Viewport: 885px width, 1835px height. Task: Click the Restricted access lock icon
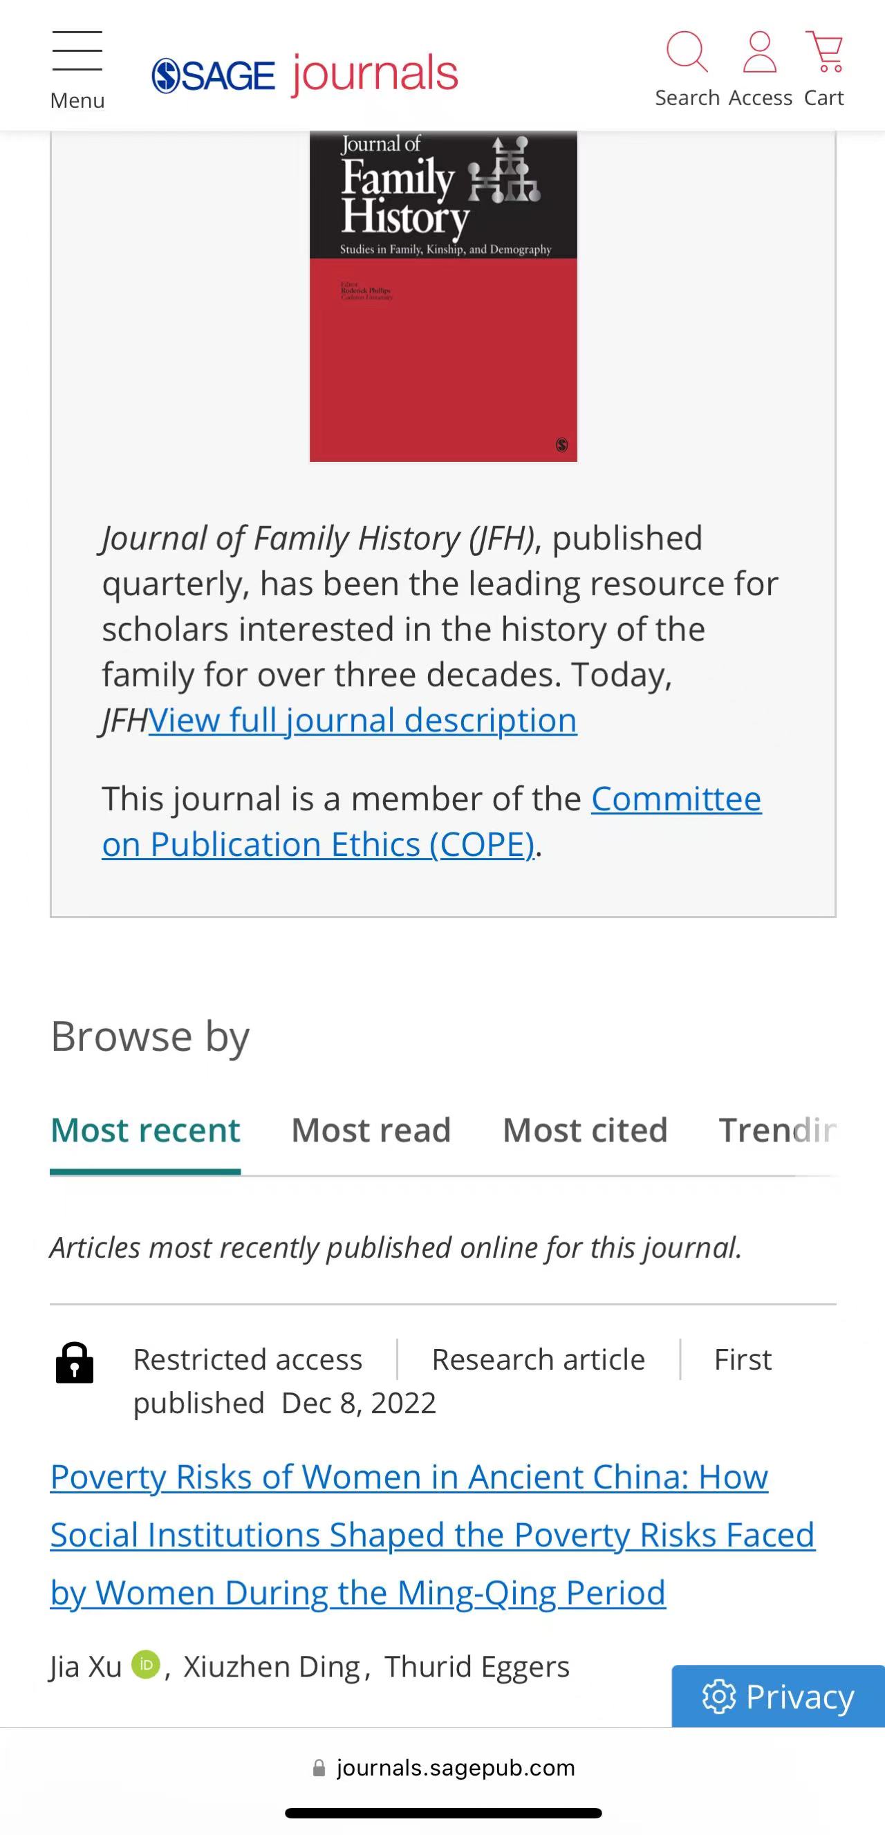coord(75,1363)
